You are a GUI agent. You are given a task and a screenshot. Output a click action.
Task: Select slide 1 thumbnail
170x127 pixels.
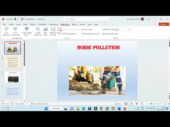click(x=13, y=48)
